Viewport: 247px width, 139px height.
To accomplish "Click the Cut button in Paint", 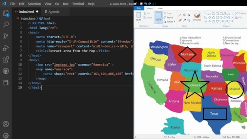I will [147, 14].
